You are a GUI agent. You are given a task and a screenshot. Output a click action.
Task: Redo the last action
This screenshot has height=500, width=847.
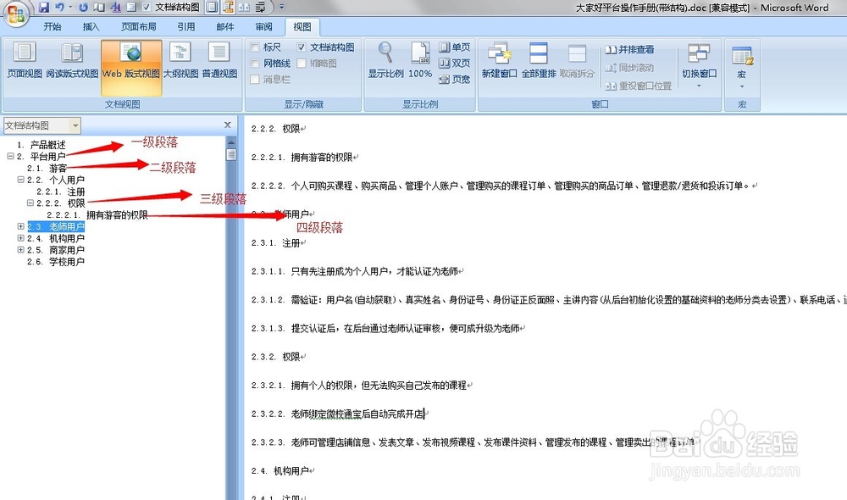[x=83, y=8]
